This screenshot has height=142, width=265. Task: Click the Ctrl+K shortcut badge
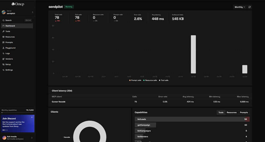(x=28, y=20)
